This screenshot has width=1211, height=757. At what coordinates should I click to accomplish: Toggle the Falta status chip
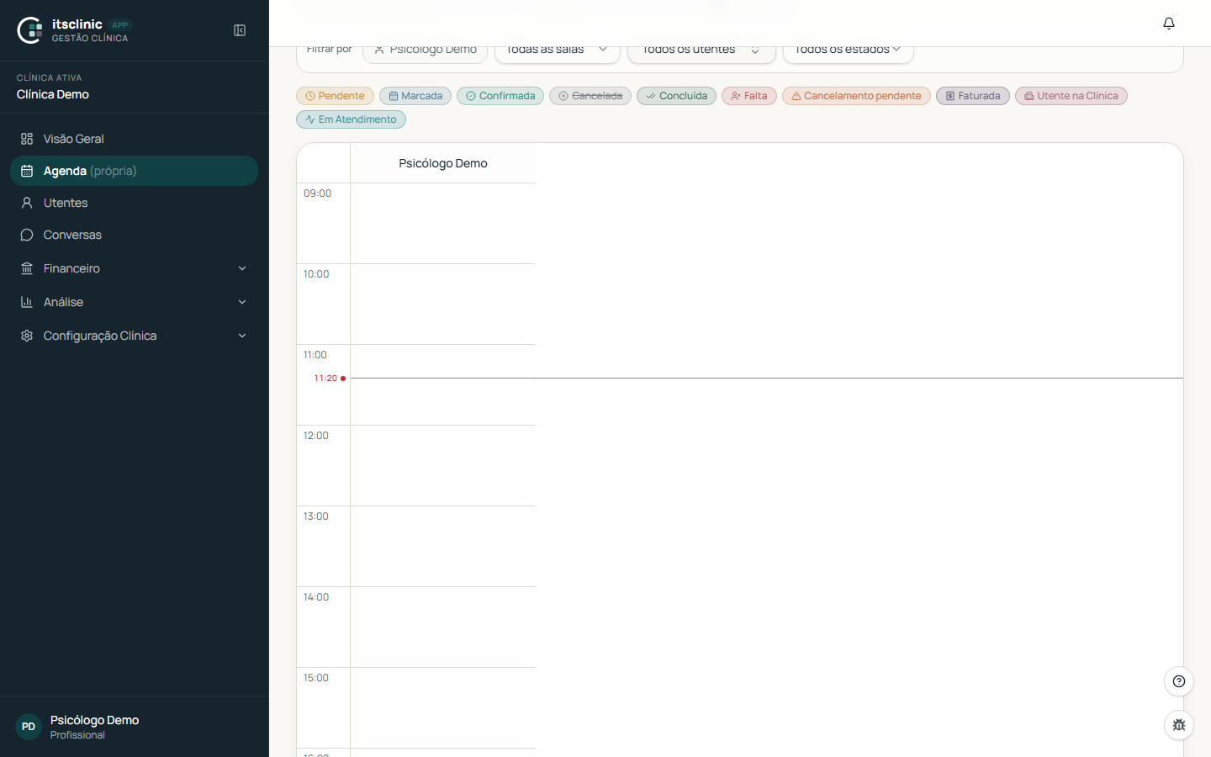point(749,96)
